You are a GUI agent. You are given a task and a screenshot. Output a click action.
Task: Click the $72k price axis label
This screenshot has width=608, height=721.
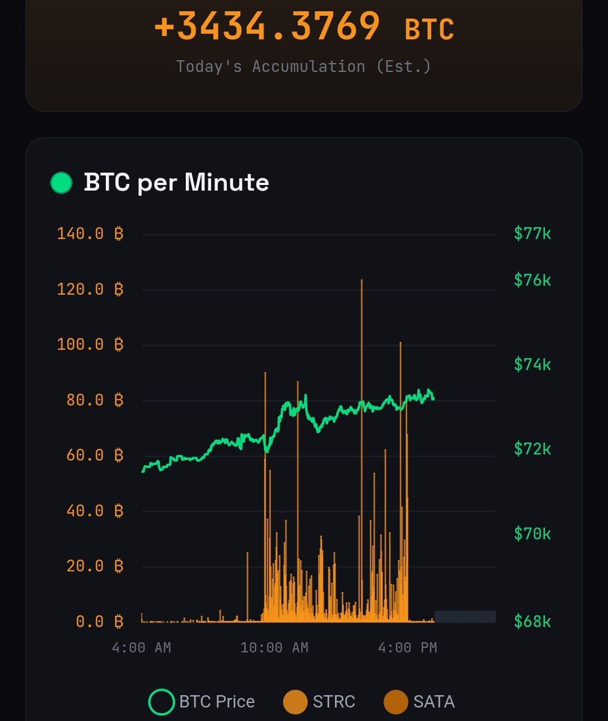pyautogui.click(x=532, y=449)
